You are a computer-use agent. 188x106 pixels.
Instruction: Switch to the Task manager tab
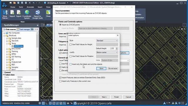[23, 29]
